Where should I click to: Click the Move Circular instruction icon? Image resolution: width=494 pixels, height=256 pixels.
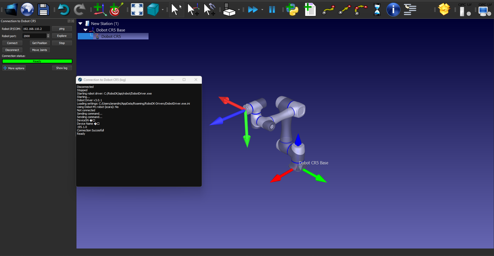361,10
